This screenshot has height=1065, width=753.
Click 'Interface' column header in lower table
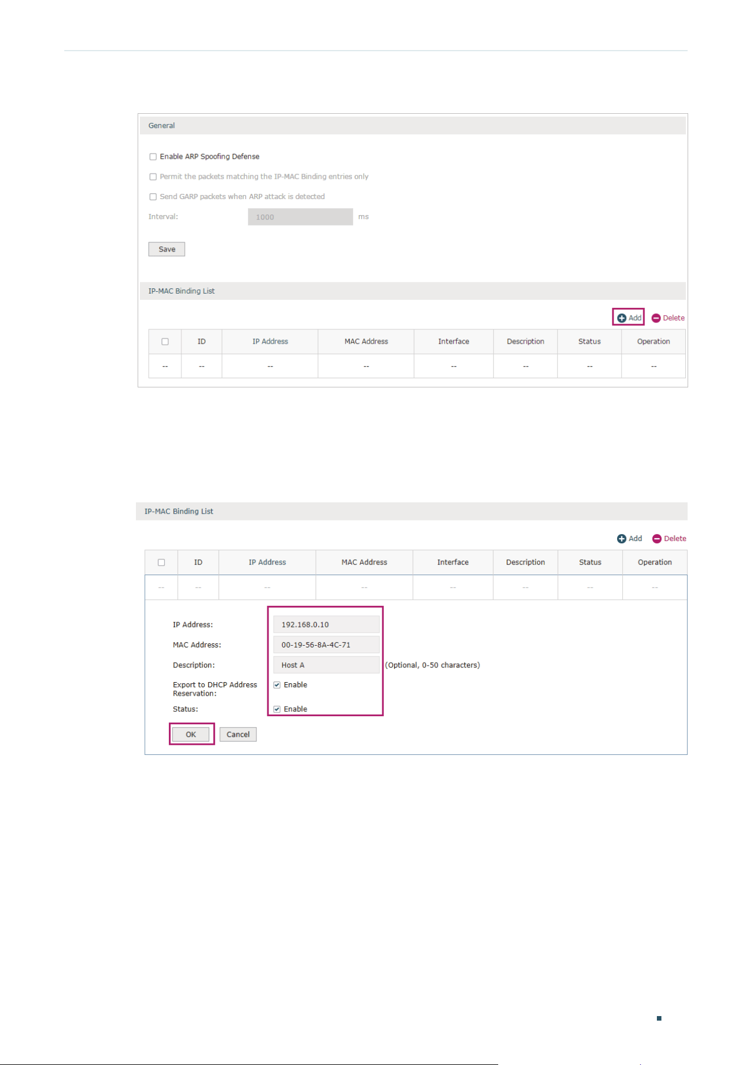[x=453, y=563]
